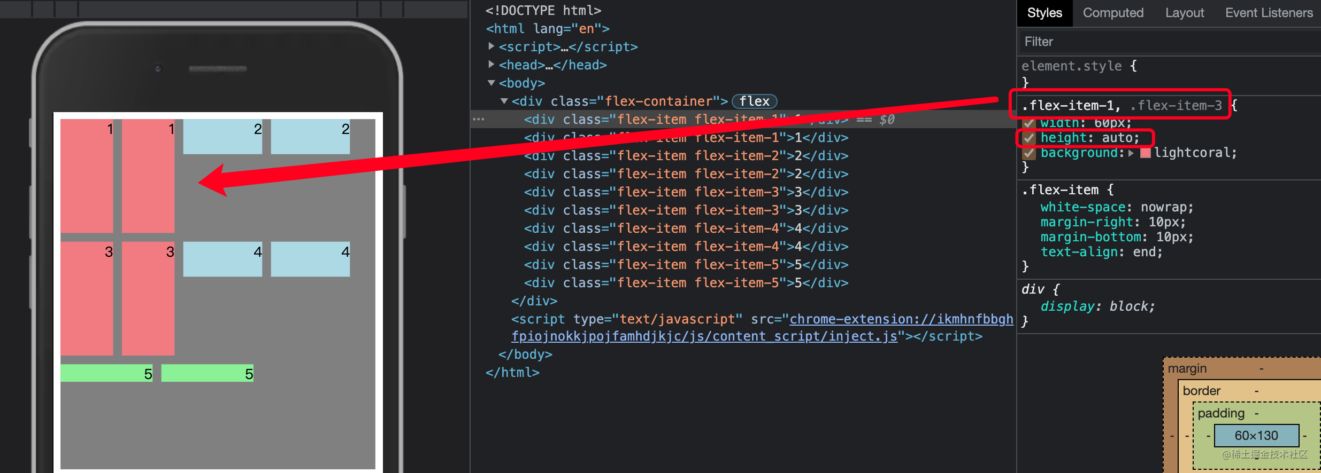This screenshot has width=1321, height=473.
Task: Select the second flex-item-2 div row
Action: (686, 174)
